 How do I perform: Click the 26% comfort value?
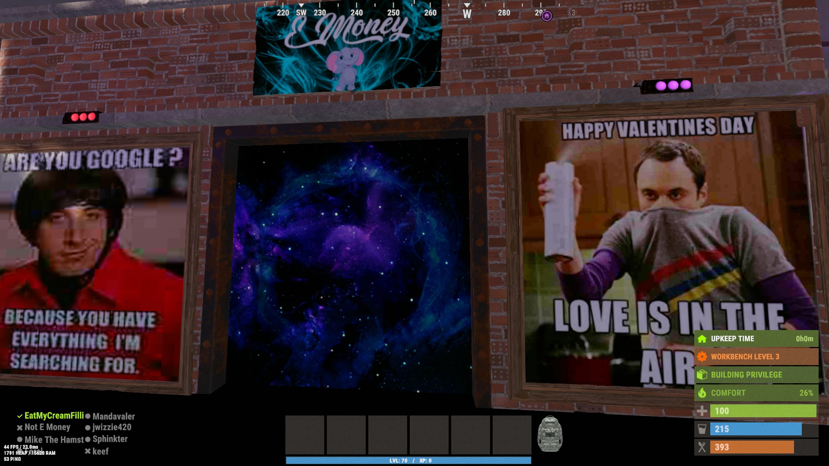(x=806, y=393)
